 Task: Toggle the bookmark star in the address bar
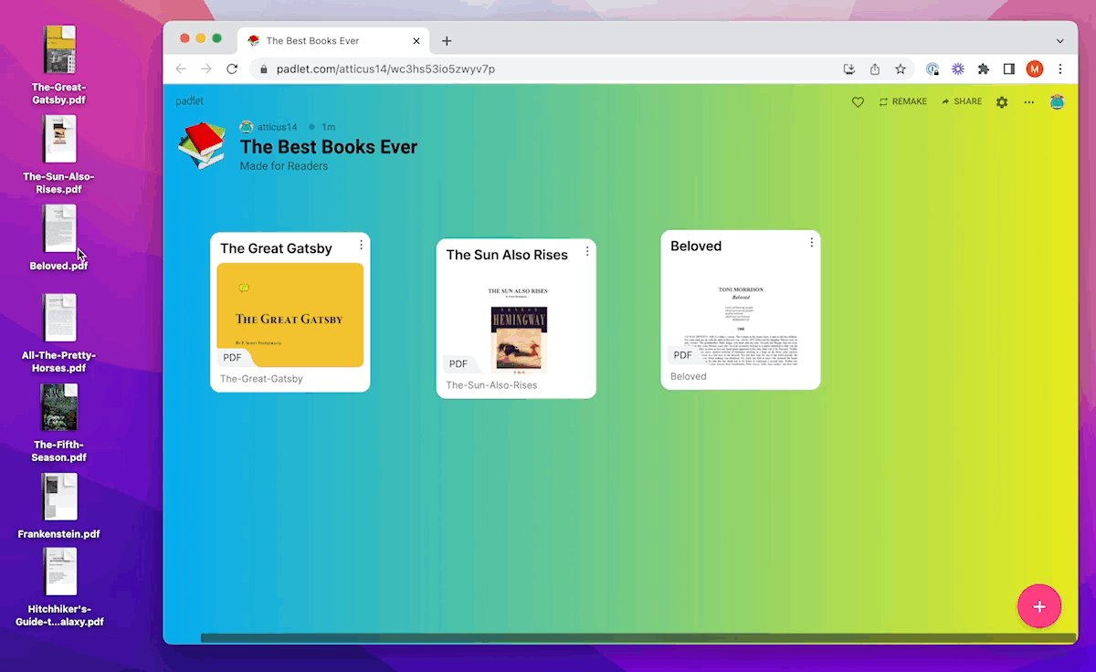[x=901, y=68]
